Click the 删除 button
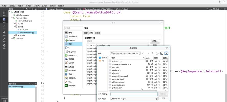This screenshot has width=227, height=102. coord(155,45)
